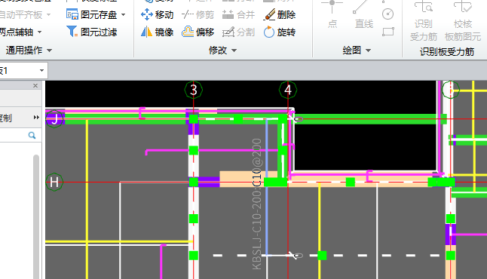Viewport: 487px width, 279px height.
Task: Select the 镜像 (Mirror) tool
Action: (x=157, y=32)
